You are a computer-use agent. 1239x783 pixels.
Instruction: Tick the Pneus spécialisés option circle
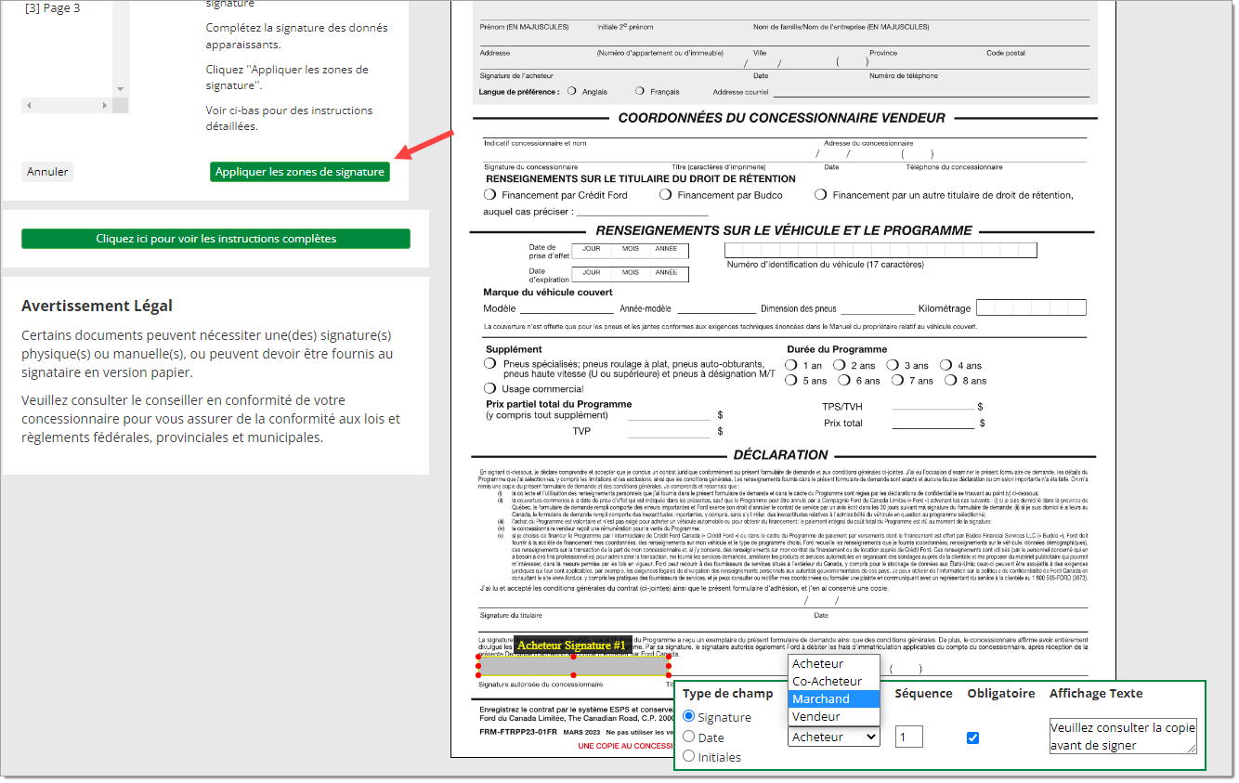489,364
